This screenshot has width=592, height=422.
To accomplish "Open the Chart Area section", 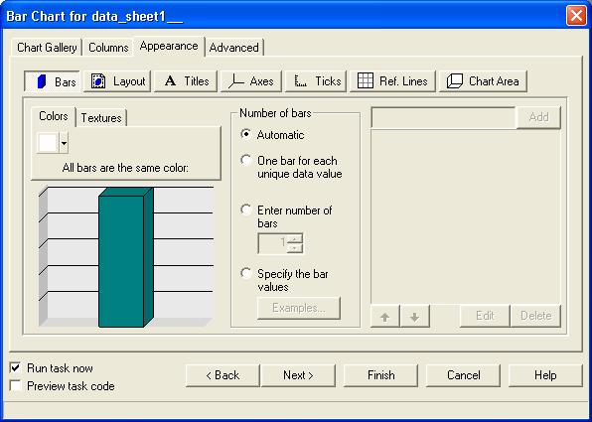I will pos(483,81).
